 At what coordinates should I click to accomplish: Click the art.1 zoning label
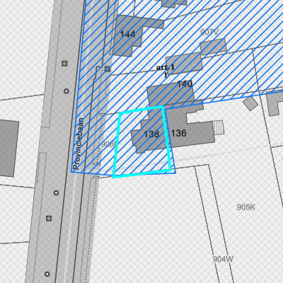[x=166, y=67]
